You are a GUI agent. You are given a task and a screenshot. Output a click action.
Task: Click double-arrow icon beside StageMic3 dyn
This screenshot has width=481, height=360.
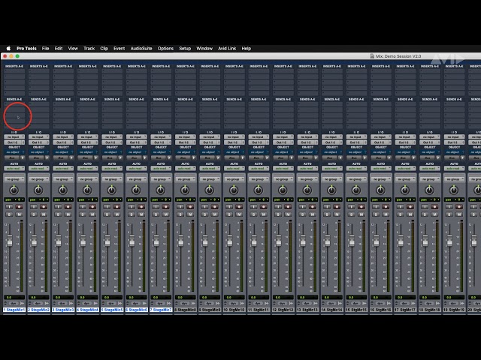71,303
